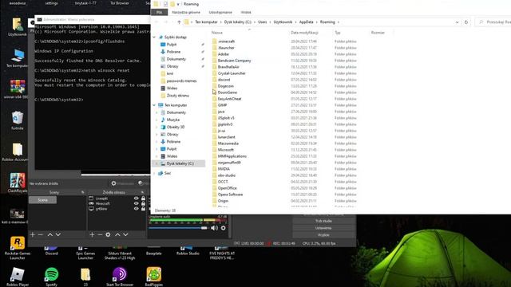Open OBS audio mixer settings gear
The height and width of the screenshot is (287, 511).
click(224, 228)
